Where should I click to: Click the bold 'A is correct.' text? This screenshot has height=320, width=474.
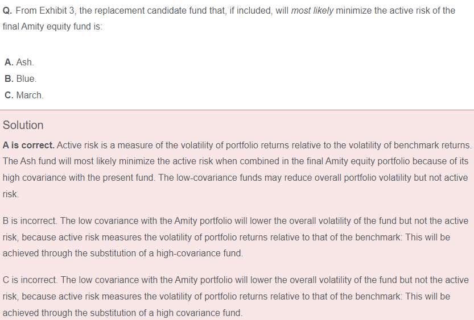coord(28,145)
